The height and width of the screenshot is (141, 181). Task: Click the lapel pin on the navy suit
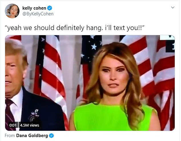pos(34,116)
